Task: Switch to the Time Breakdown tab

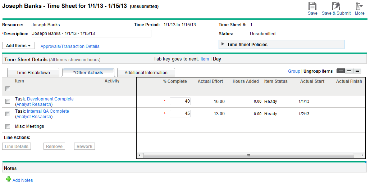Action: coord(33,72)
